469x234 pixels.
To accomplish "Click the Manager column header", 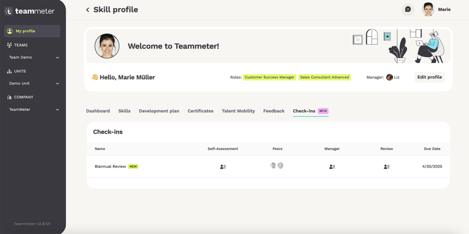I will pyautogui.click(x=332, y=149).
